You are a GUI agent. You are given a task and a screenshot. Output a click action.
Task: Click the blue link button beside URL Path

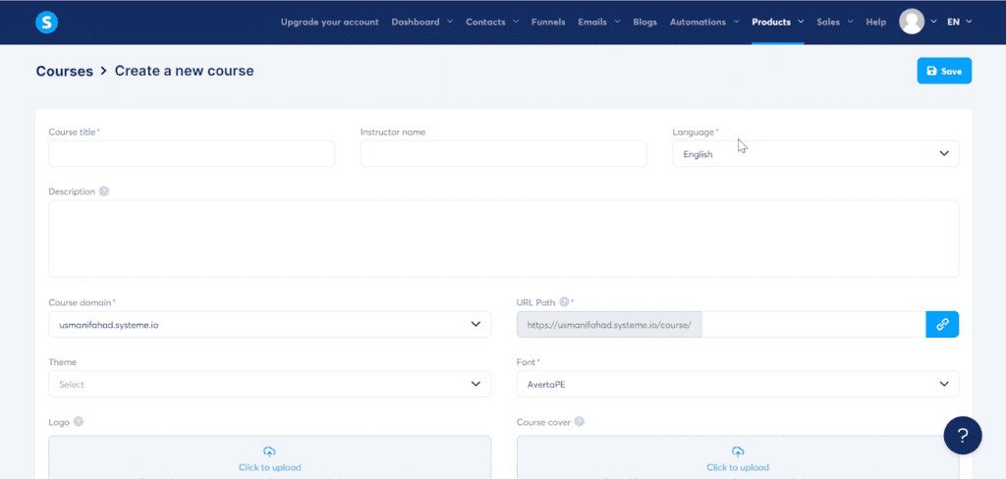942,325
